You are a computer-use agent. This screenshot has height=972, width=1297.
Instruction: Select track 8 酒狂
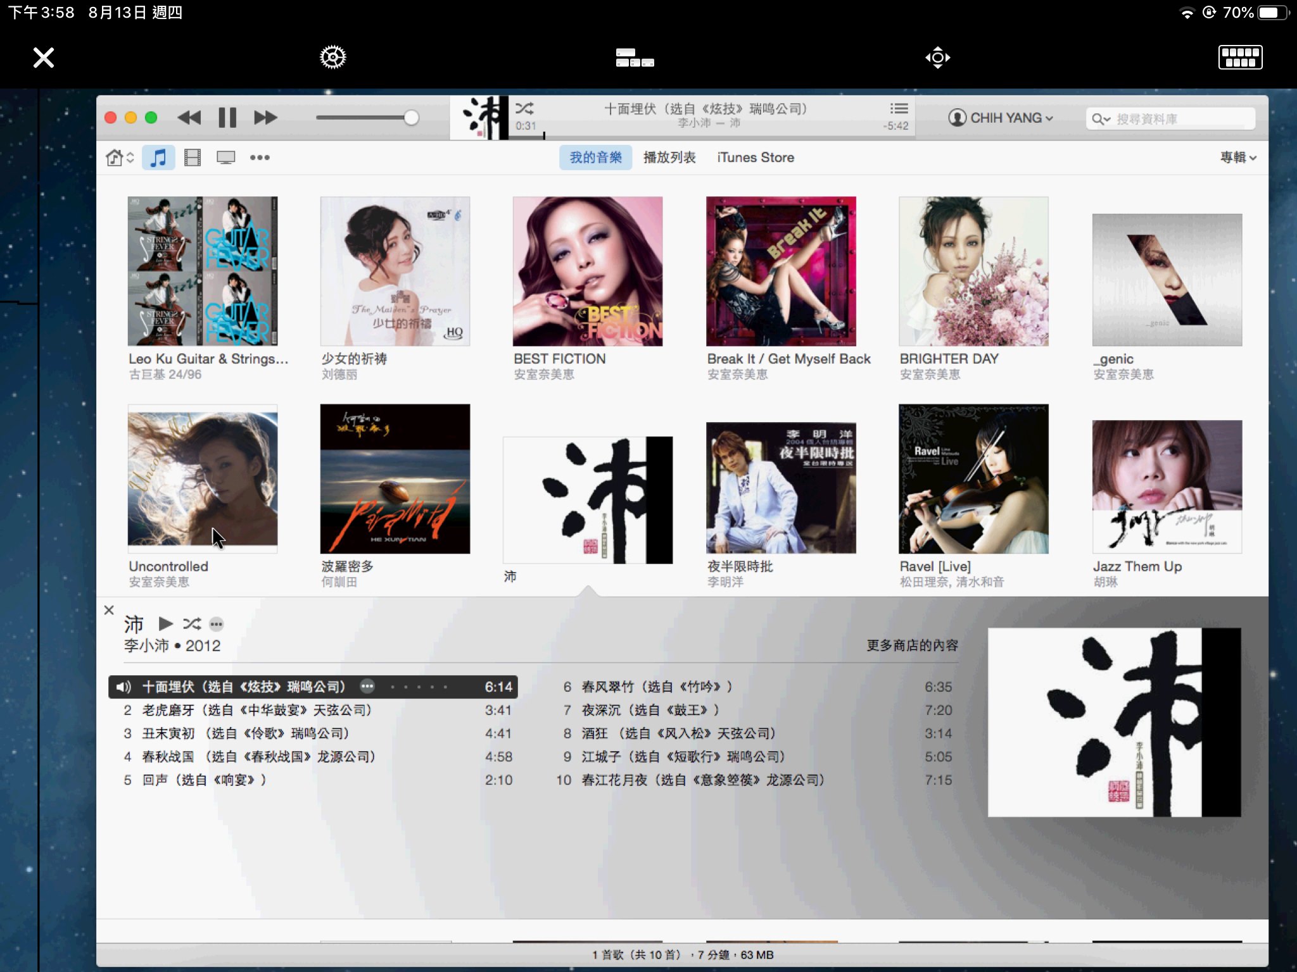point(754,733)
